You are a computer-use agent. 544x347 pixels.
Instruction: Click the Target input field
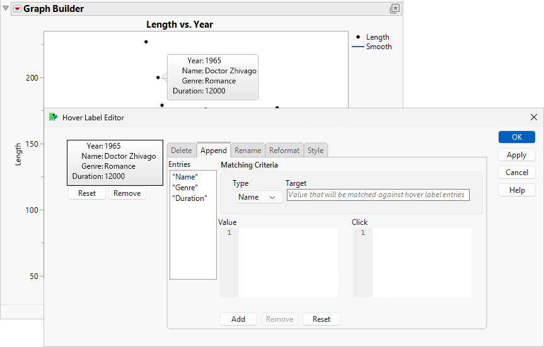pyautogui.click(x=378, y=195)
